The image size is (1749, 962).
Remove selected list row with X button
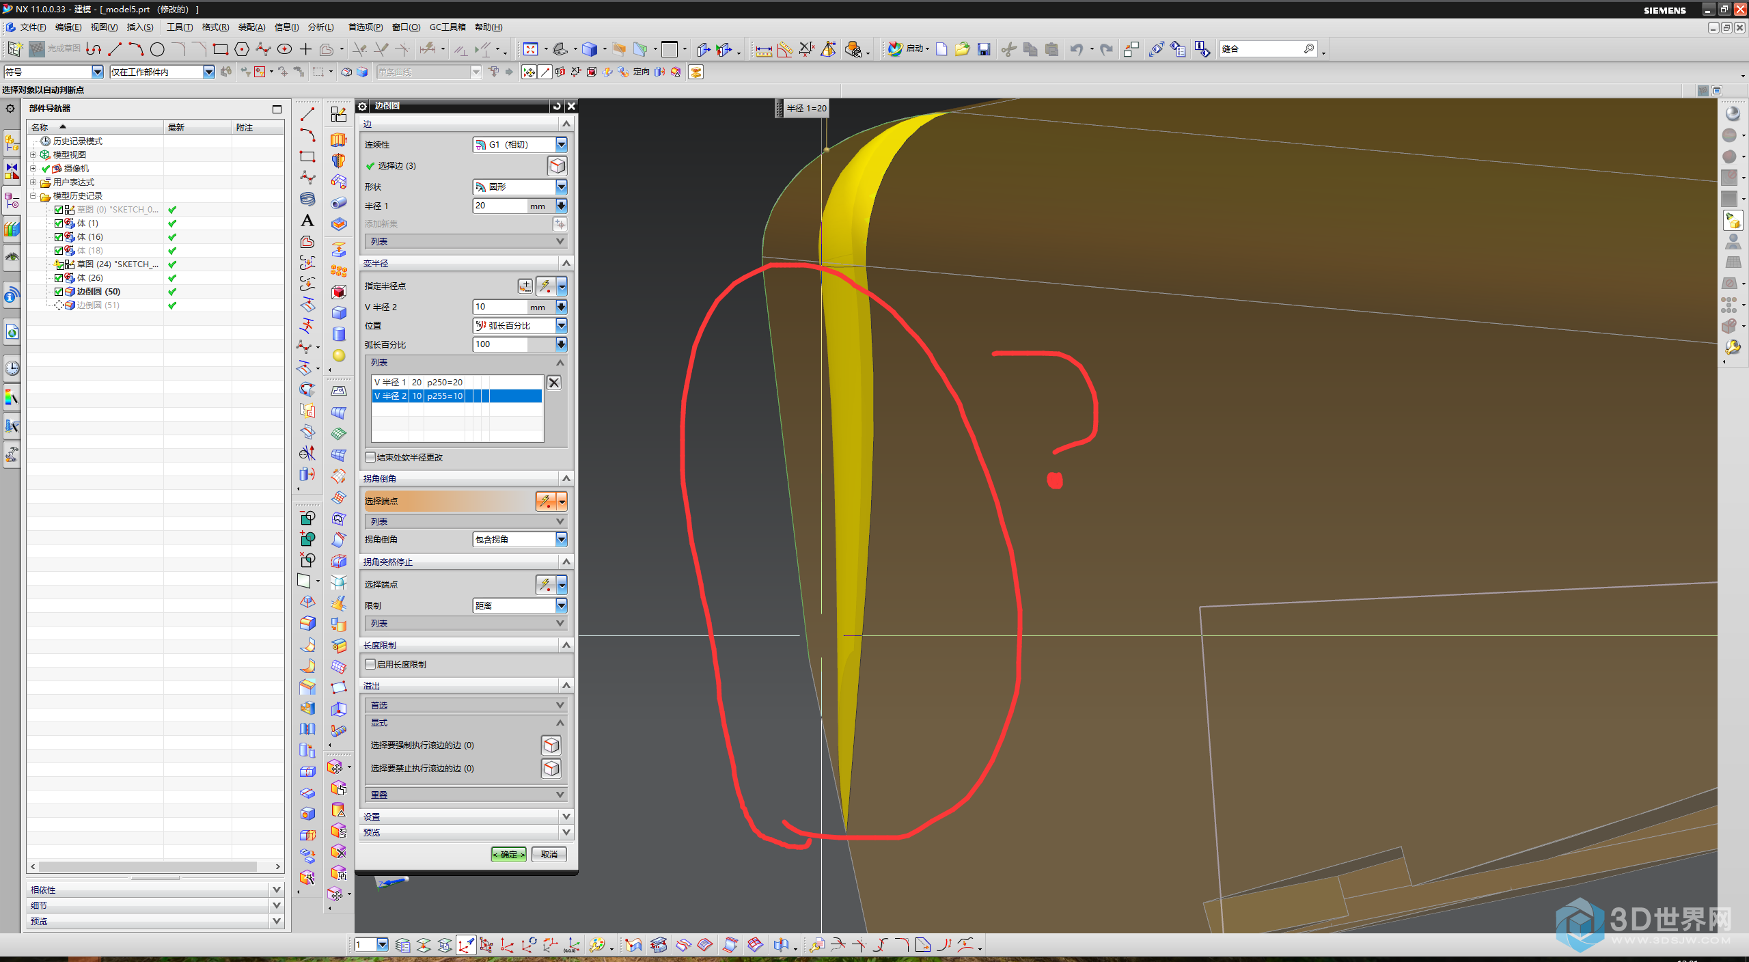(x=554, y=383)
